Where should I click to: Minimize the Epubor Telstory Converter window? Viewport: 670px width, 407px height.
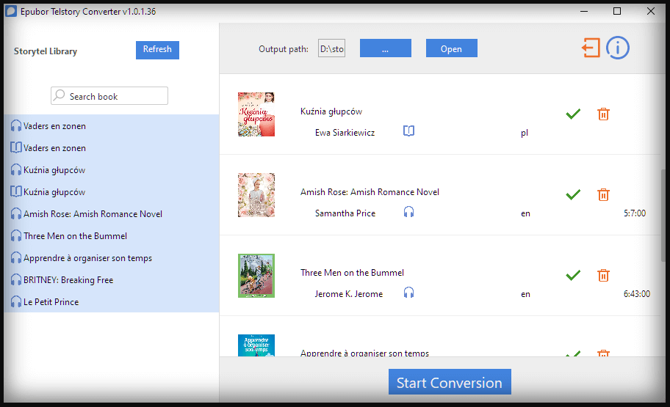click(x=584, y=11)
